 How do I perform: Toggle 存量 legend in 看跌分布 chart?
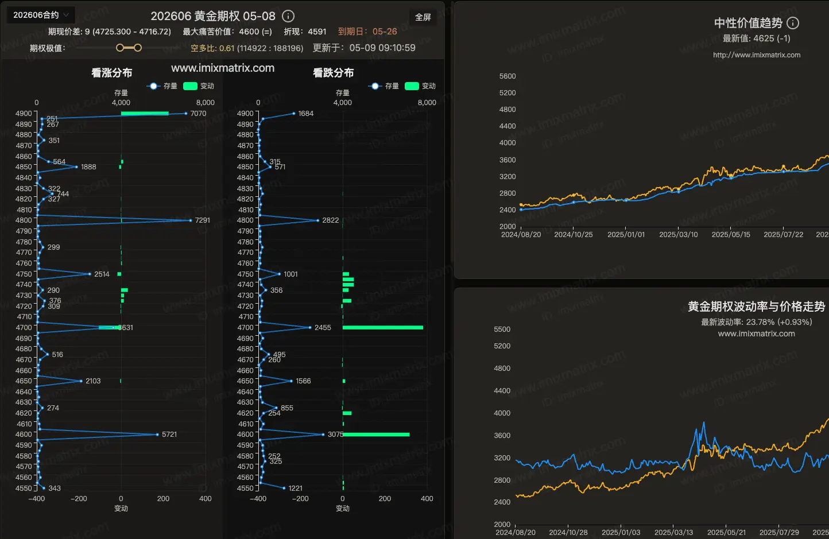pos(383,86)
